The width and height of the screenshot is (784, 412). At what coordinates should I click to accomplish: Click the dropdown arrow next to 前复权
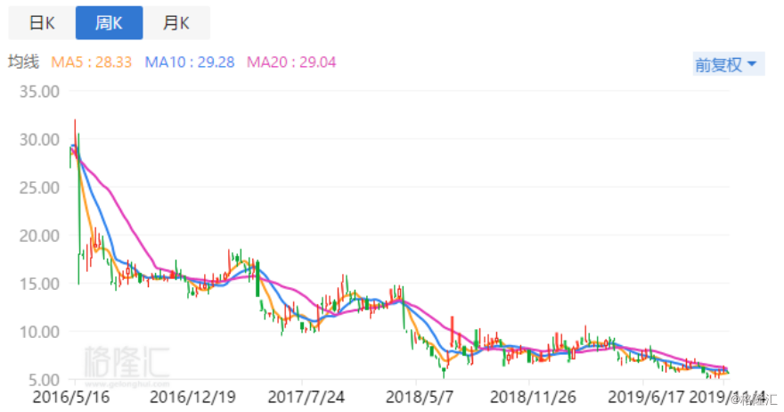[752, 64]
